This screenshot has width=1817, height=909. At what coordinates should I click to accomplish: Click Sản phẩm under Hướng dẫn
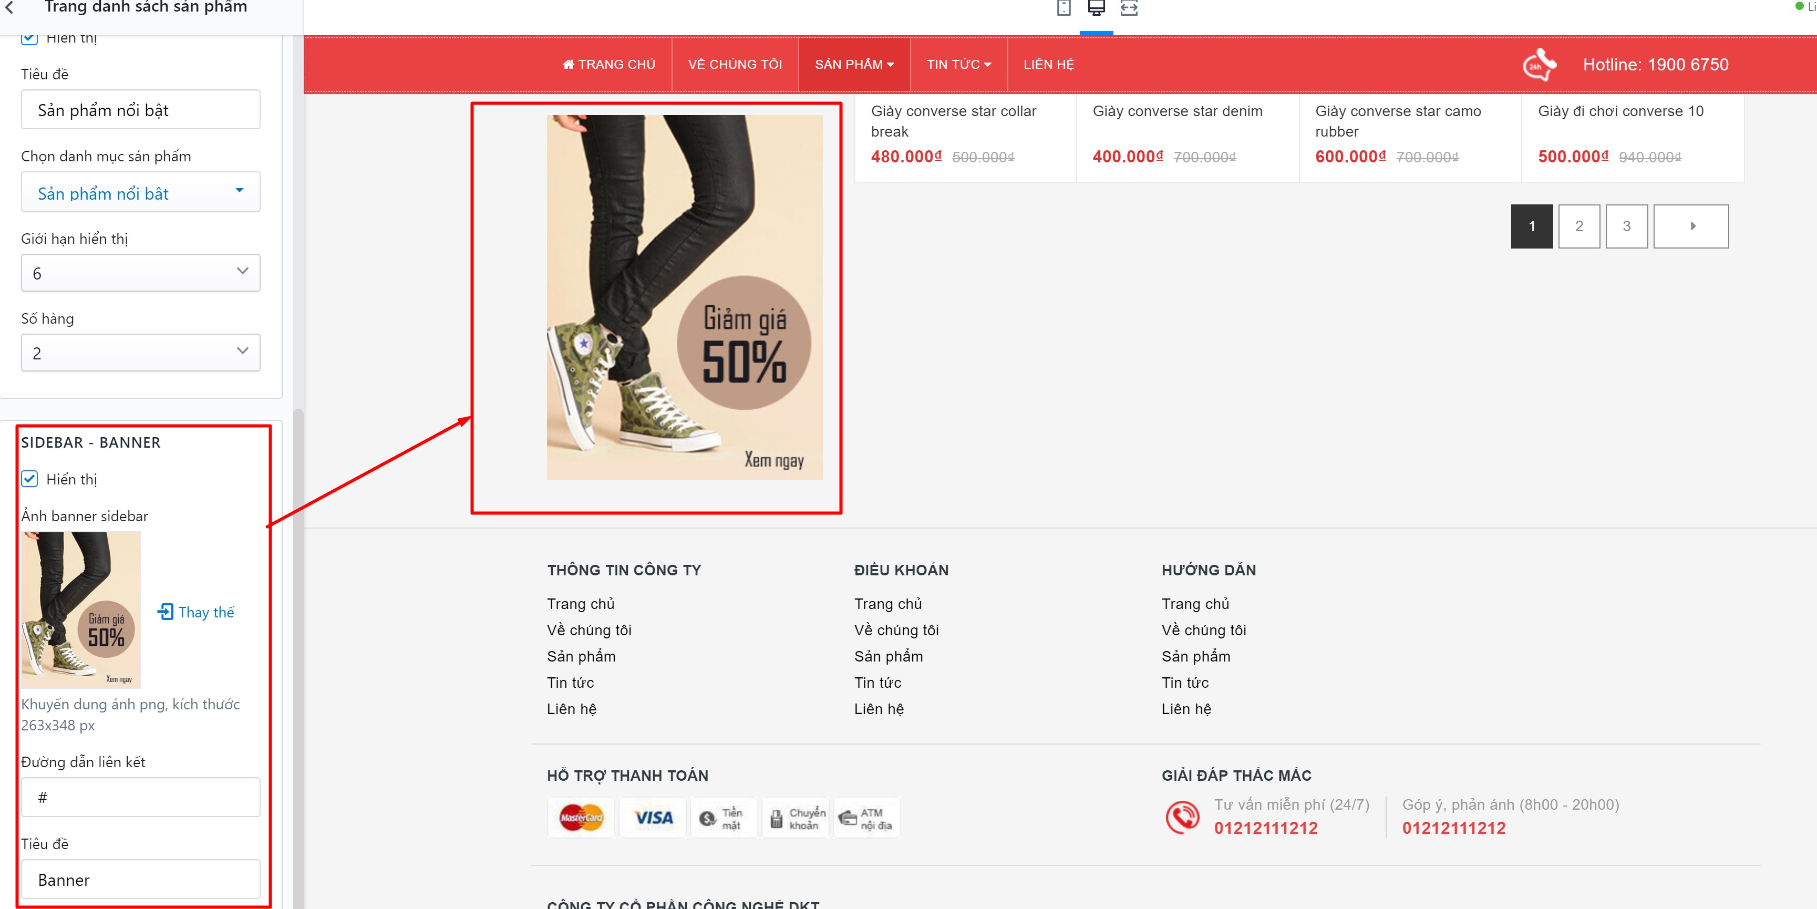click(1196, 657)
